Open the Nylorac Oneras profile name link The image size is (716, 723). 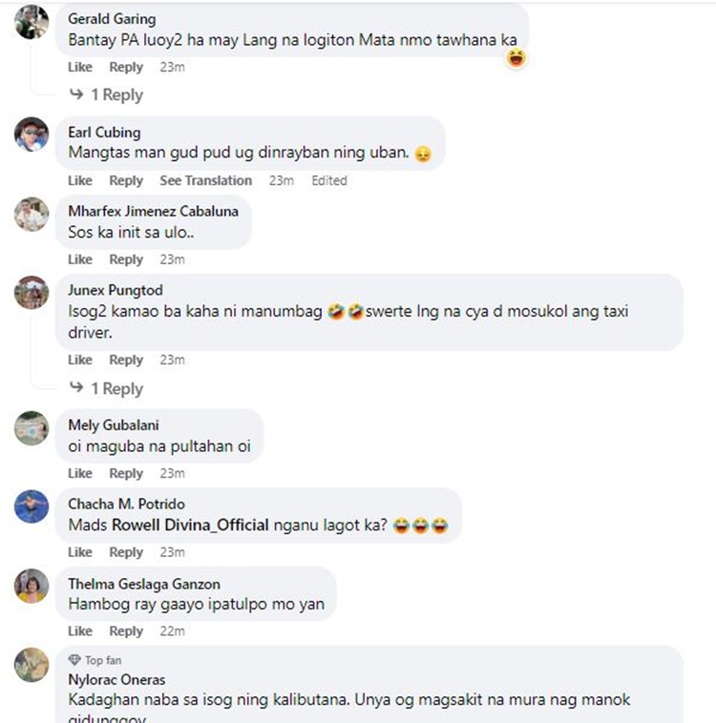pos(116,679)
